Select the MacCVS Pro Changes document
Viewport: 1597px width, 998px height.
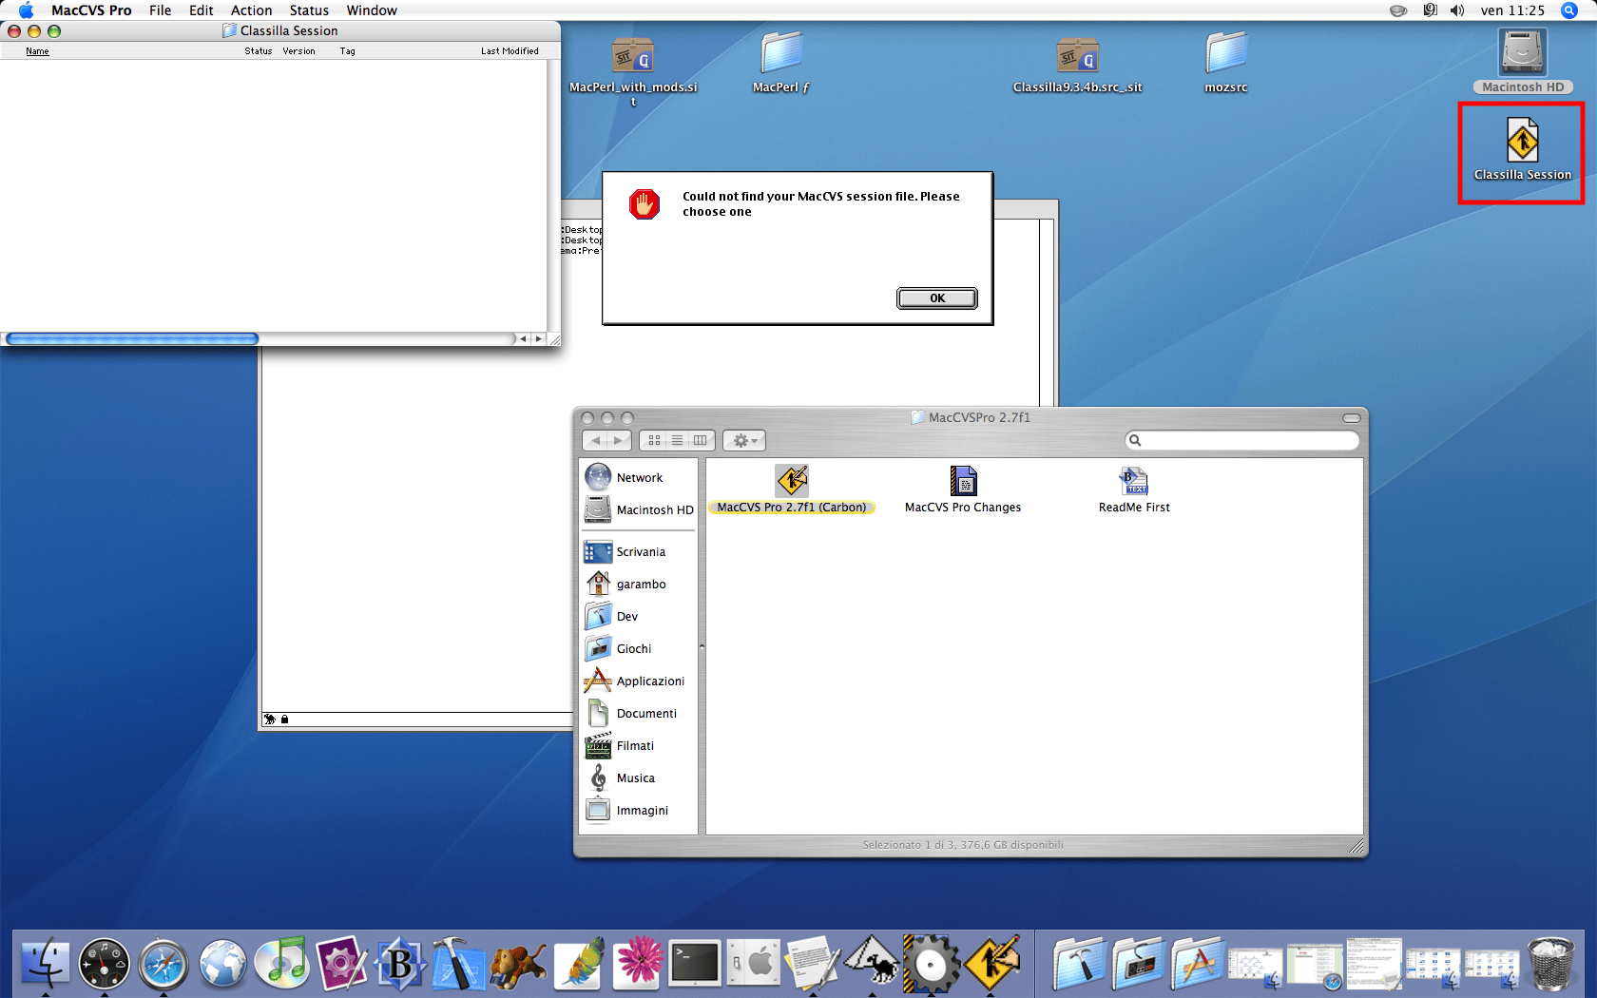963,489
